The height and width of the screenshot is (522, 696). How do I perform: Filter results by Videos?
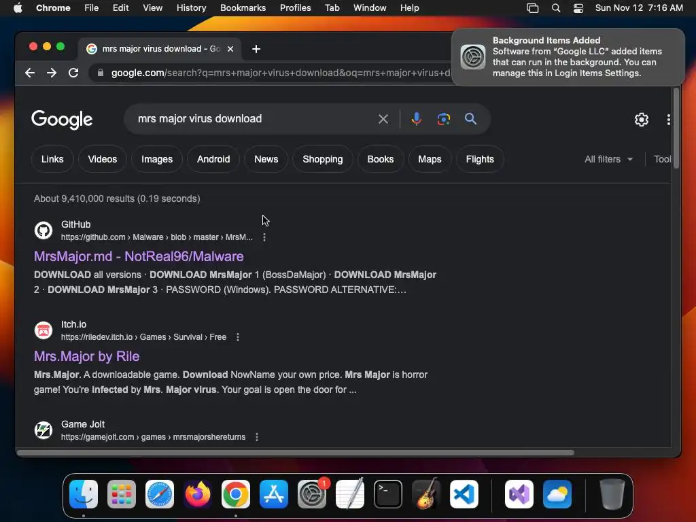103,159
